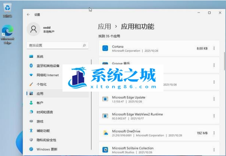Open 蓝牙和其他设备 settings category
Viewport: 226px width, 156px height.
pyautogui.click(x=57, y=66)
